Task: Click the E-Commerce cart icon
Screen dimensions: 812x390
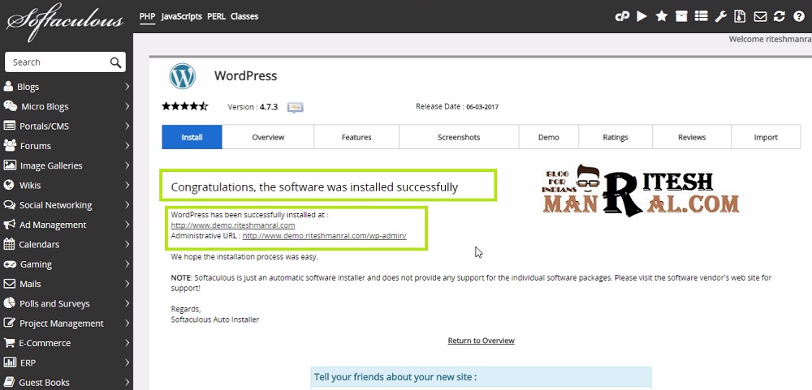Action: click(x=9, y=342)
